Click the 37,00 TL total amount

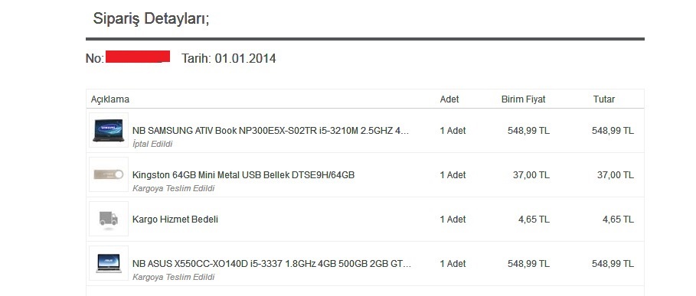(615, 175)
